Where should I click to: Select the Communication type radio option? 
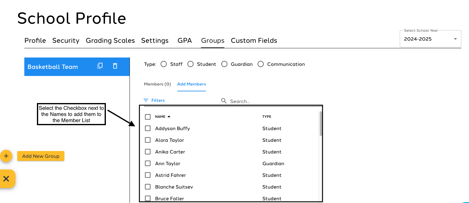(261, 64)
